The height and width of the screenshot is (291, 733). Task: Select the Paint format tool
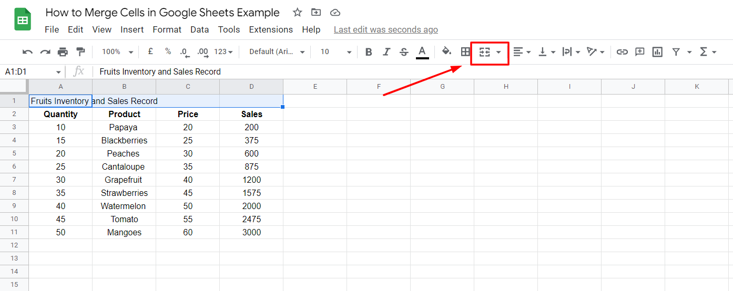[80, 51]
